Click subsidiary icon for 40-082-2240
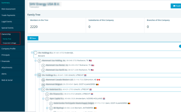The width and height of the screenshot is (181, 112). (x=51, y=108)
